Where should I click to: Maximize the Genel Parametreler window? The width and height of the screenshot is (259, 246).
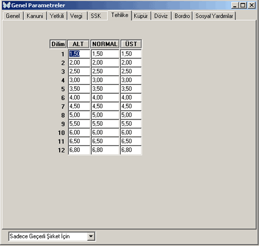243,5
